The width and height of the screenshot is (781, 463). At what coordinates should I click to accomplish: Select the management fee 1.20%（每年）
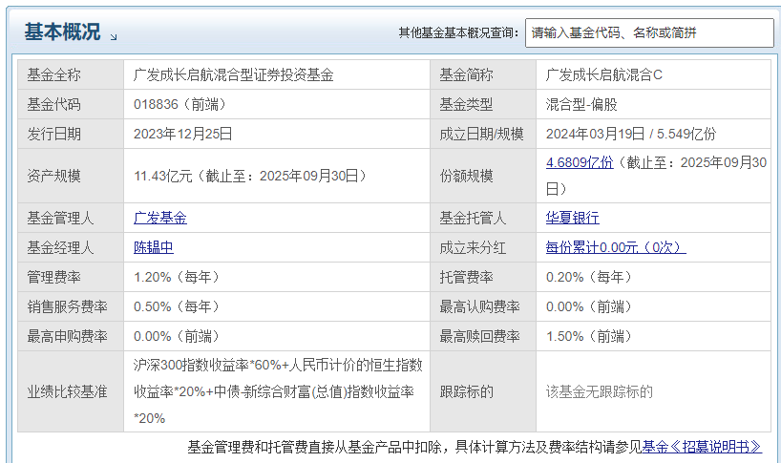pyautogui.click(x=177, y=277)
